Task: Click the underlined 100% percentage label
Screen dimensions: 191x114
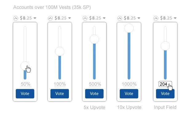Action: coord(60,84)
